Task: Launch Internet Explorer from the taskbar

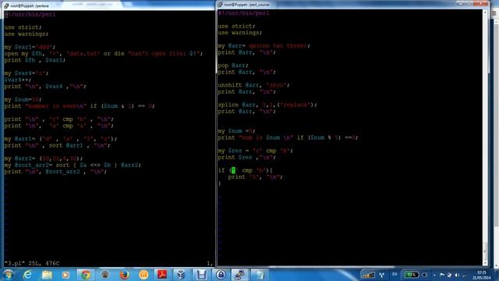Action: tap(28, 275)
